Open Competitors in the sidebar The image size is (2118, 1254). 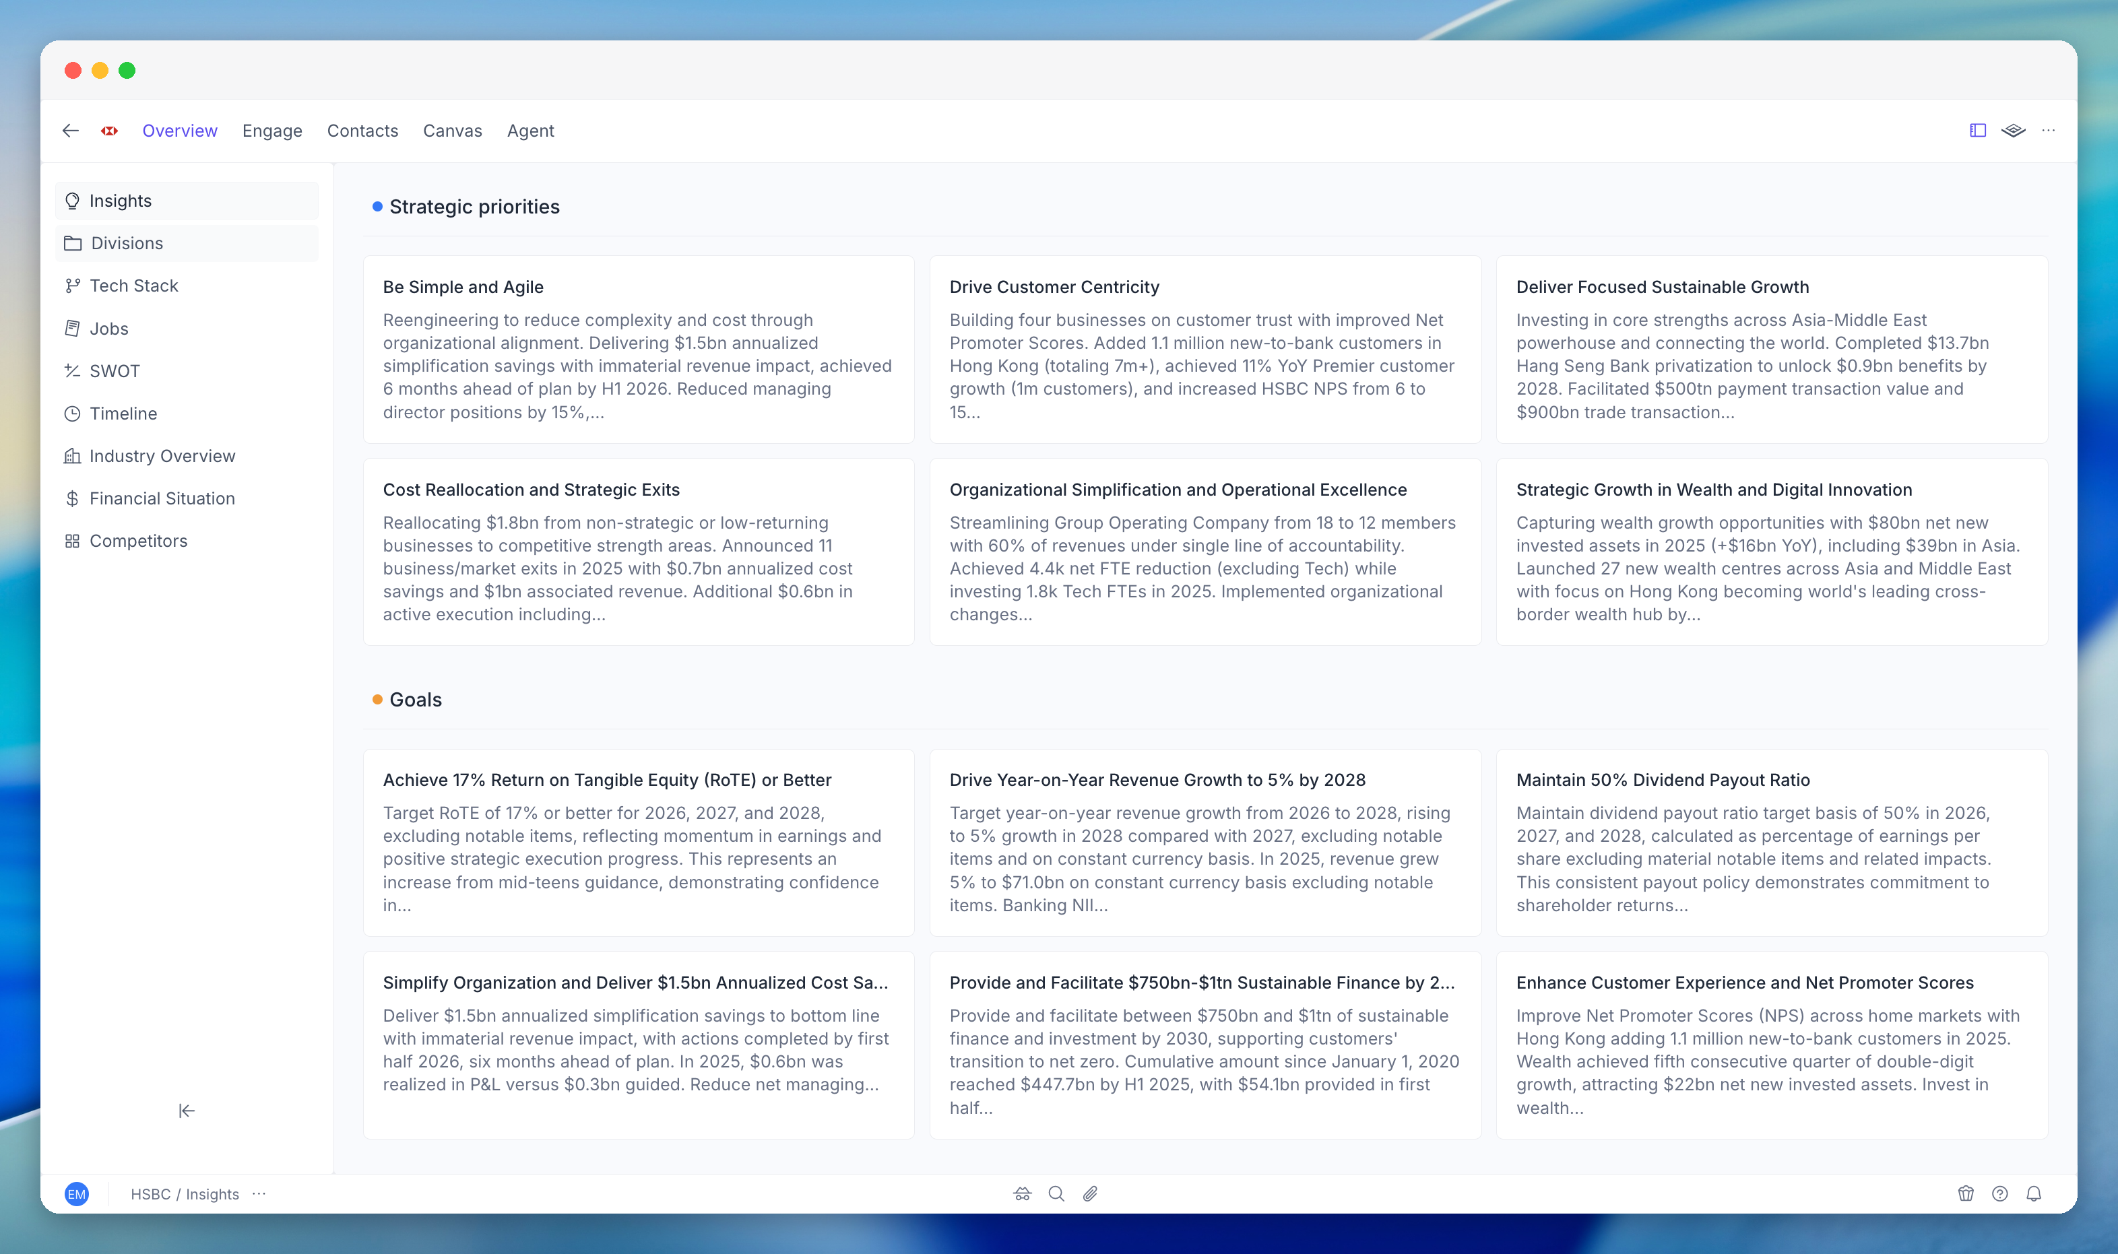[x=187, y=541]
